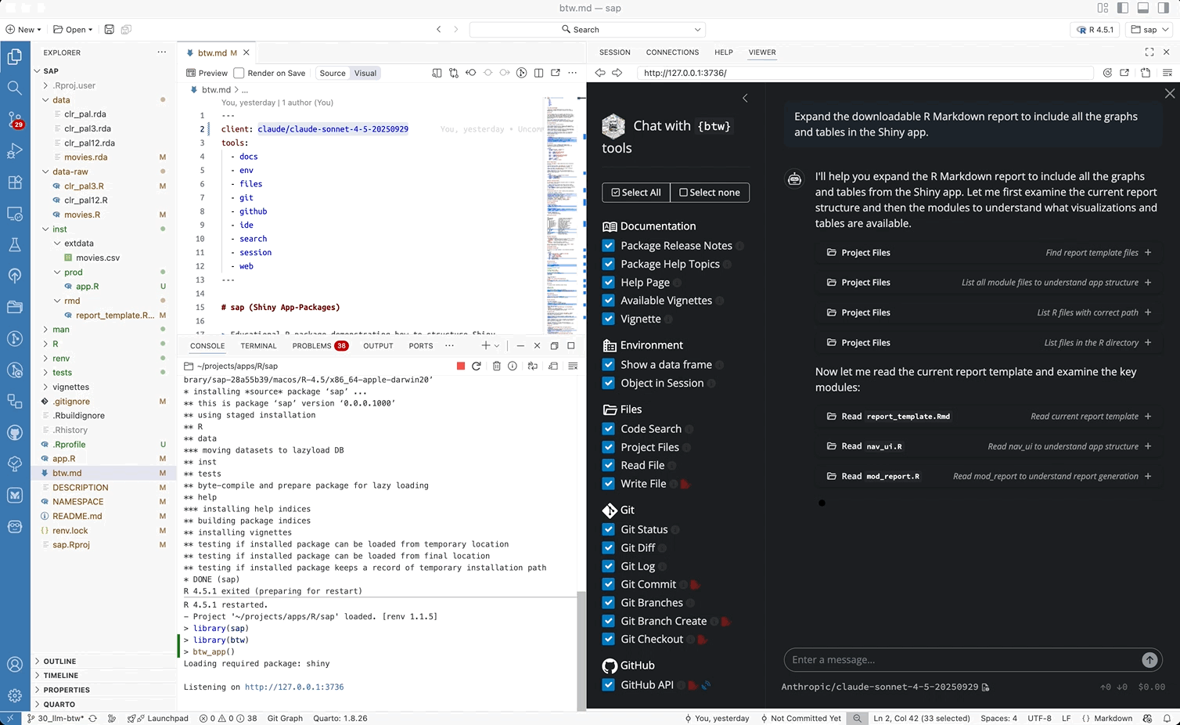Image resolution: width=1180 pixels, height=725 pixels.
Task: Disable the Write File tool
Action: coord(608,484)
